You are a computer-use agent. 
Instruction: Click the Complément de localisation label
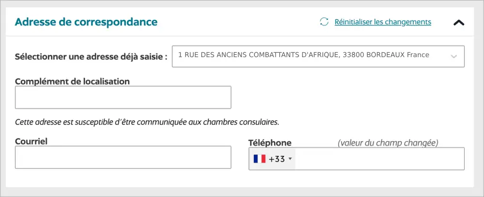(73, 81)
